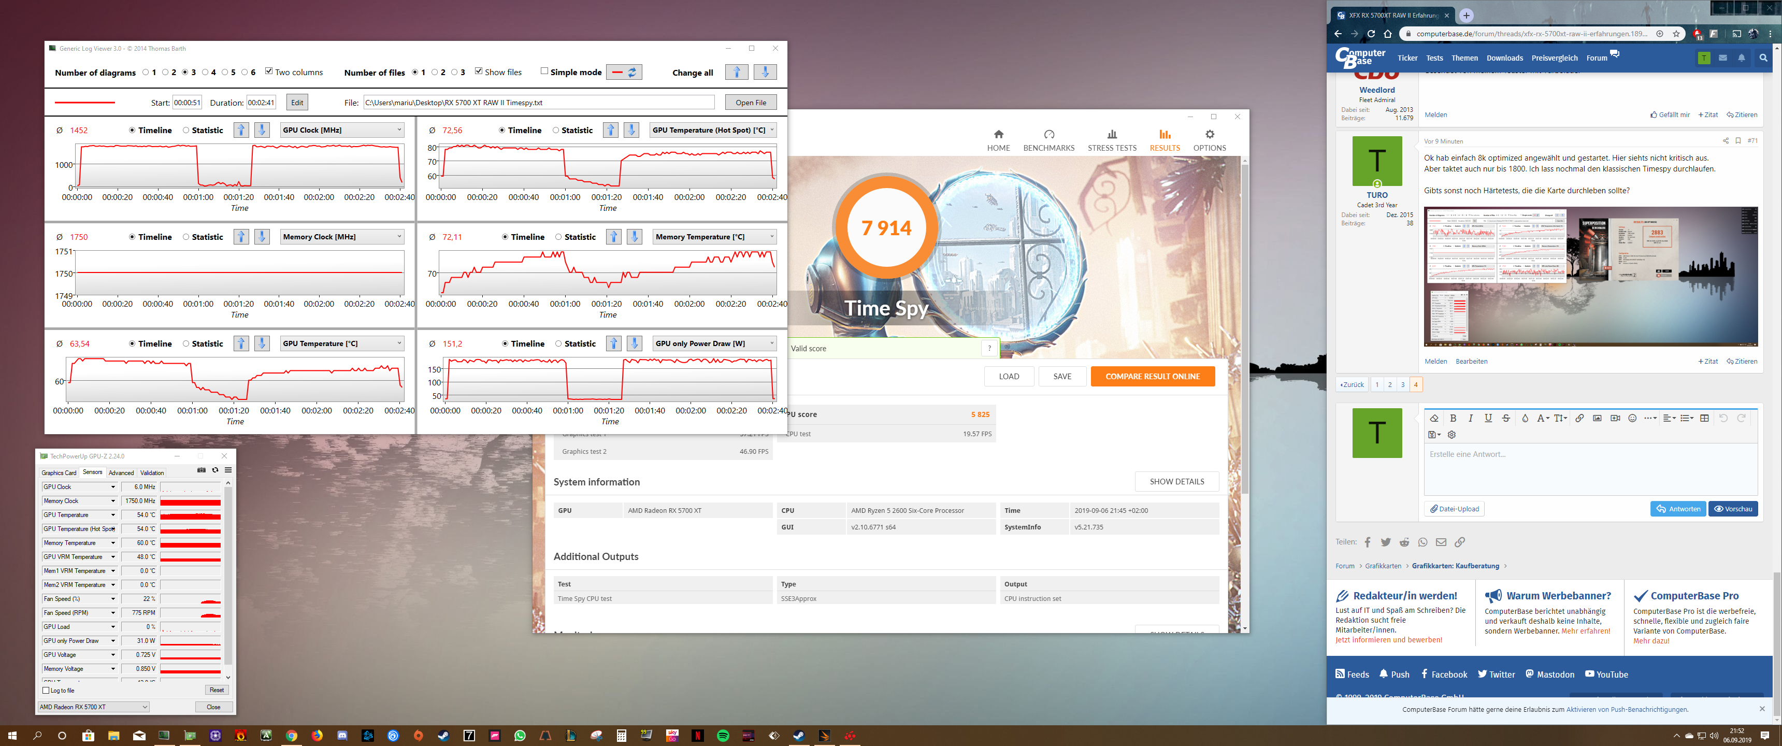This screenshot has height=746, width=1782.
Task: Click COMPARE RESULT ONLINE button
Action: (1152, 377)
